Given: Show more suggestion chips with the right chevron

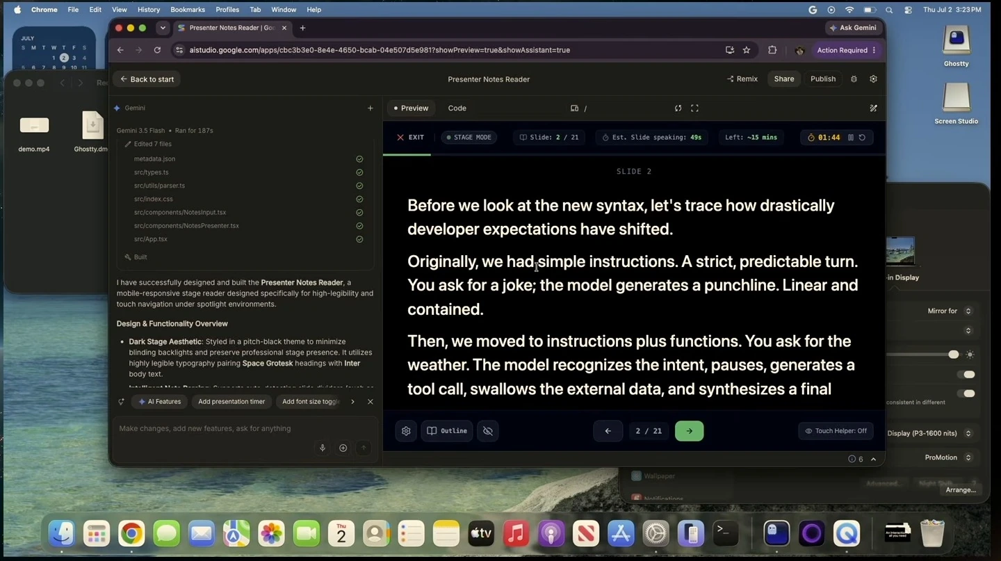Looking at the screenshot, I should click(x=352, y=402).
